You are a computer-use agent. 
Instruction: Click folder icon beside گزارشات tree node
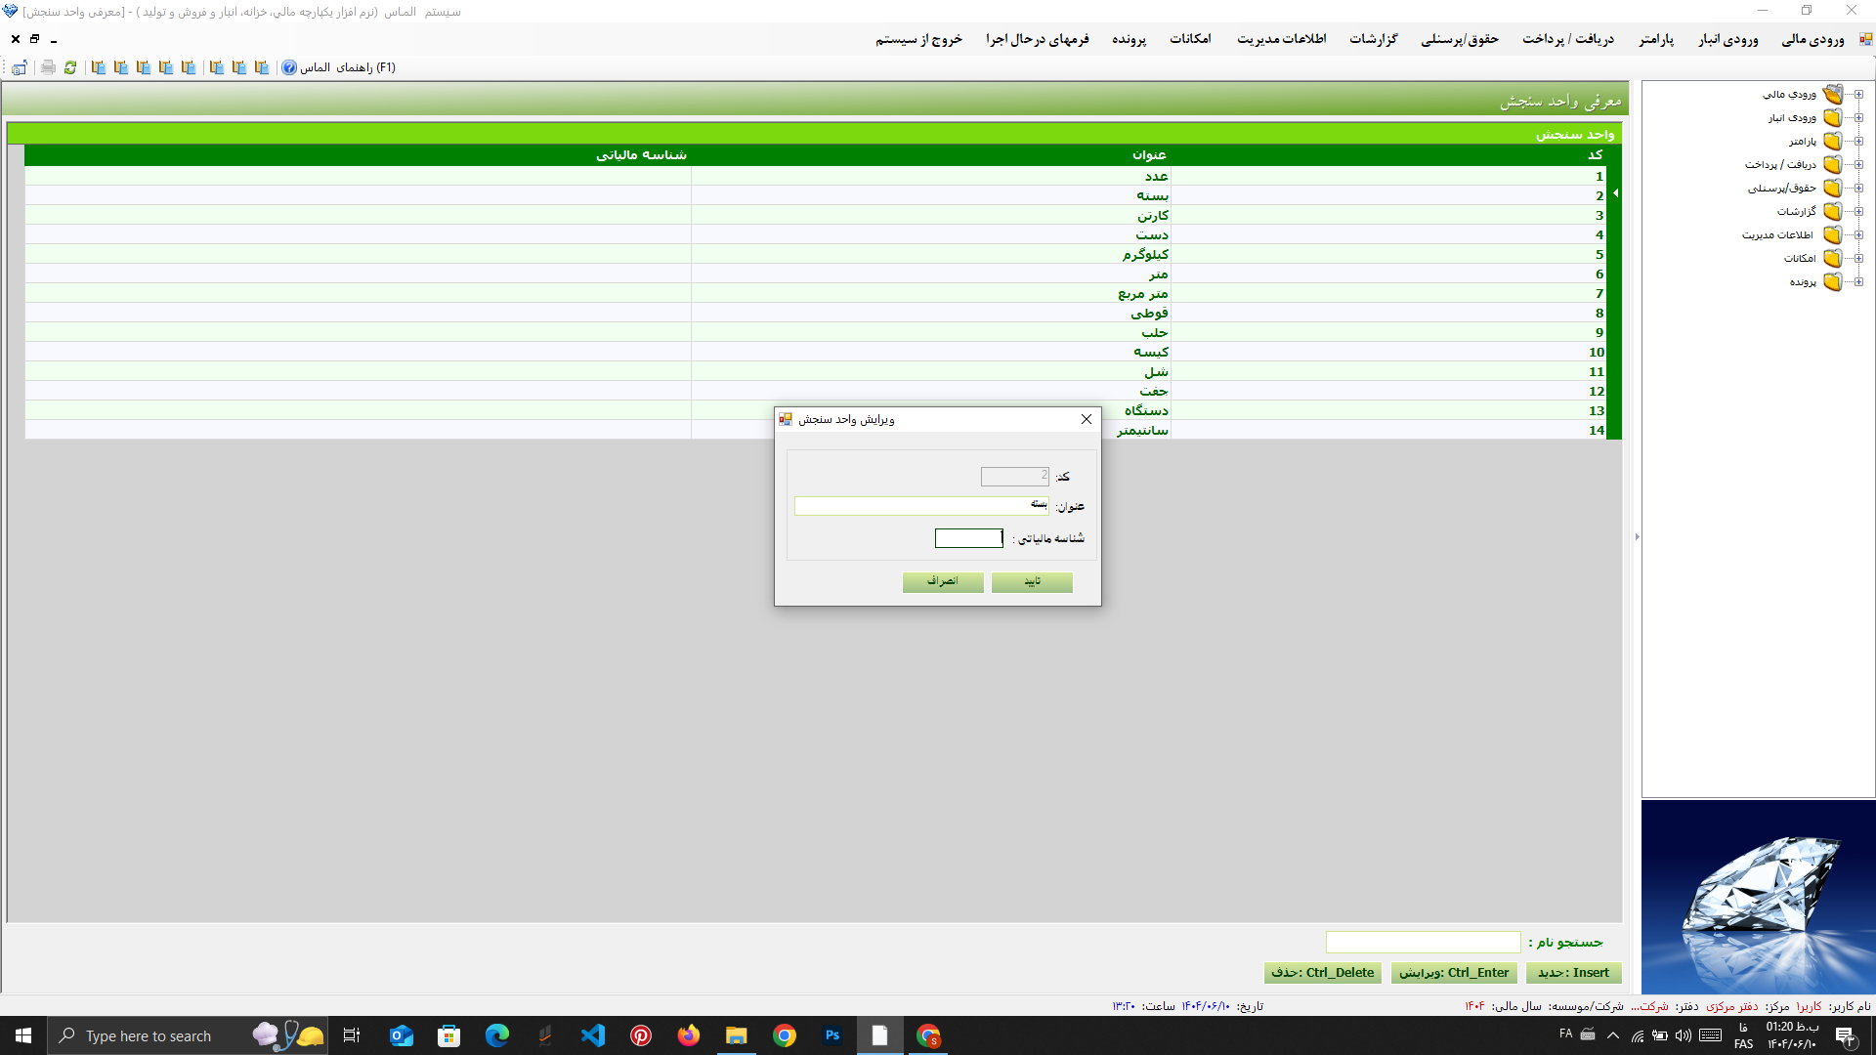click(x=1832, y=212)
